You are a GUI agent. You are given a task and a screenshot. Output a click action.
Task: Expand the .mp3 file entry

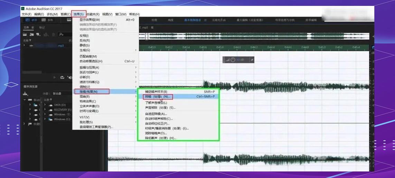click(x=24, y=46)
